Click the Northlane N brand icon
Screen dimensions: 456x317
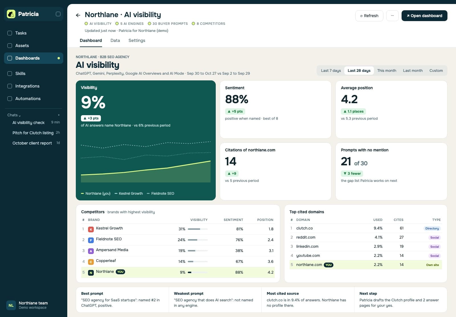[x=91, y=273]
